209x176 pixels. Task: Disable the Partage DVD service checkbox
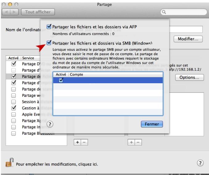[14, 64]
